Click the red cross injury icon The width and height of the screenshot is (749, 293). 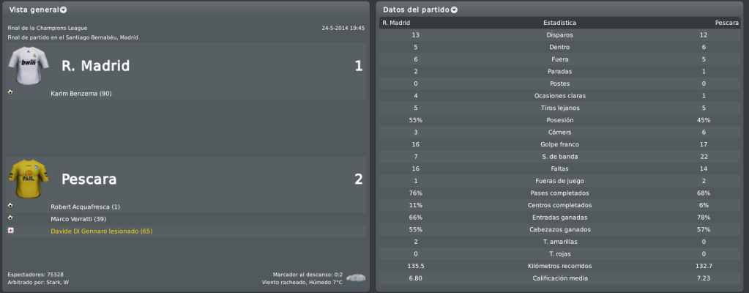pyautogui.click(x=10, y=231)
